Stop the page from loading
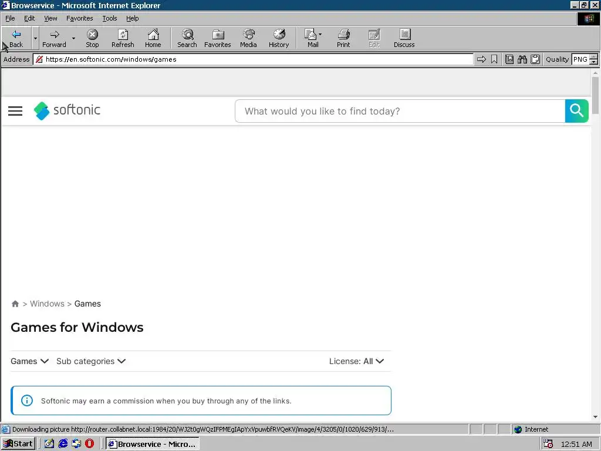The width and height of the screenshot is (601, 451). [x=92, y=38]
